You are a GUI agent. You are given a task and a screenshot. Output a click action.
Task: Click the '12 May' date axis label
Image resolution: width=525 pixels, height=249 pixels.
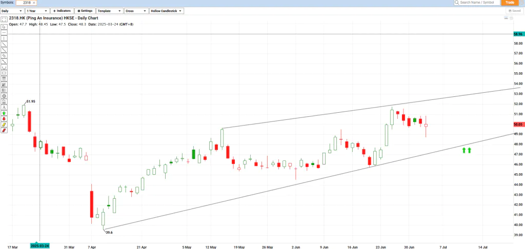(x=211, y=247)
